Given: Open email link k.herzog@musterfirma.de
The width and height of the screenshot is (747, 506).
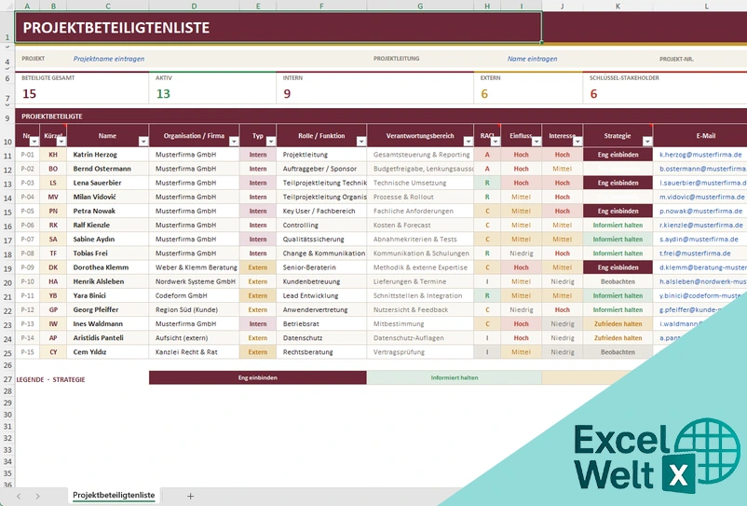Looking at the screenshot, I should click(700, 155).
